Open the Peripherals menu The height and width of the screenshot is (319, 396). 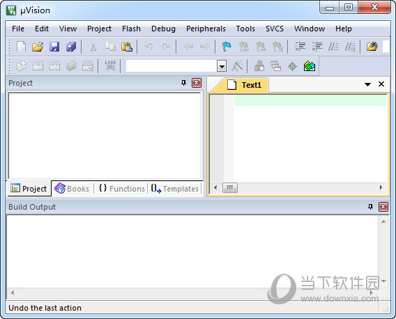(206, 29)
